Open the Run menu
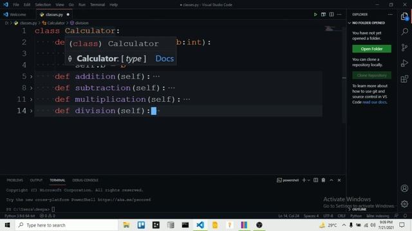The image size is (412, 231). click(x=82, y=4)
